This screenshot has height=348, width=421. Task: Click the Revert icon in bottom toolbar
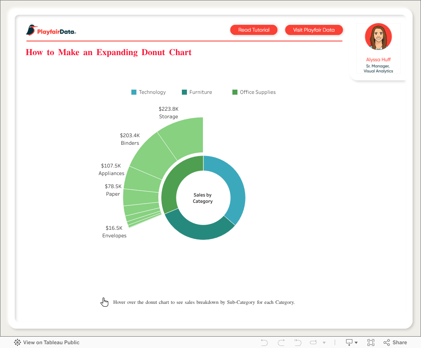click(x=298, y=343)
